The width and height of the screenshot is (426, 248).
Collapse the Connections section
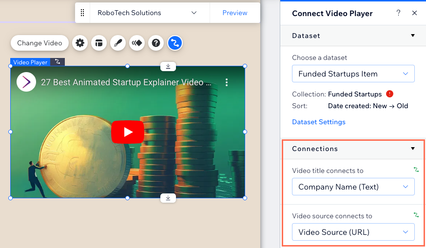[413, 149]
